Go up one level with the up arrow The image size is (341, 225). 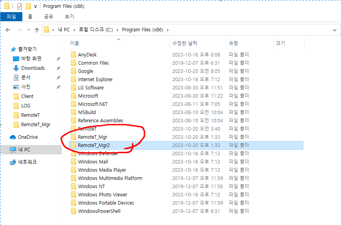coord(37,30)
